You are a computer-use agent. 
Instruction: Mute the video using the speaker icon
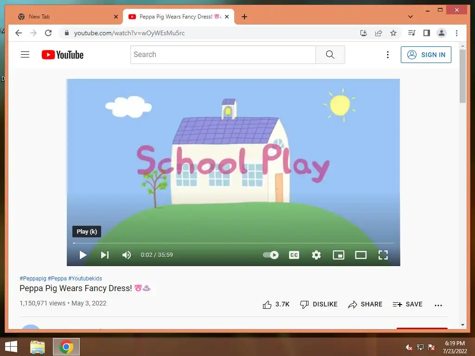tap(127, 255)
